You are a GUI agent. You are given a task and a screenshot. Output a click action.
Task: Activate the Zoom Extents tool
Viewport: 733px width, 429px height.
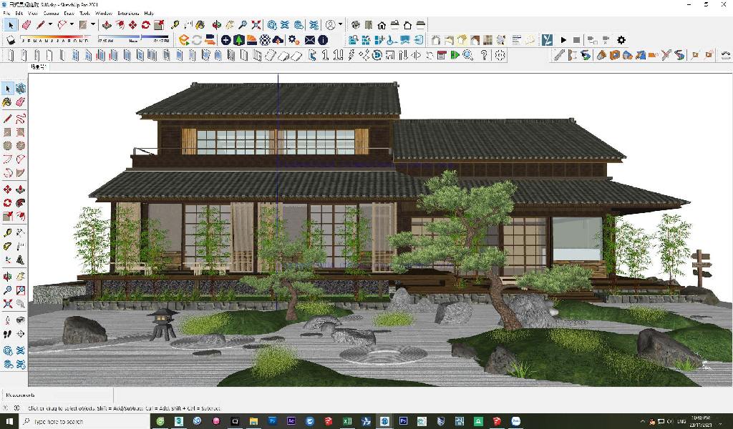click(256, 25)
